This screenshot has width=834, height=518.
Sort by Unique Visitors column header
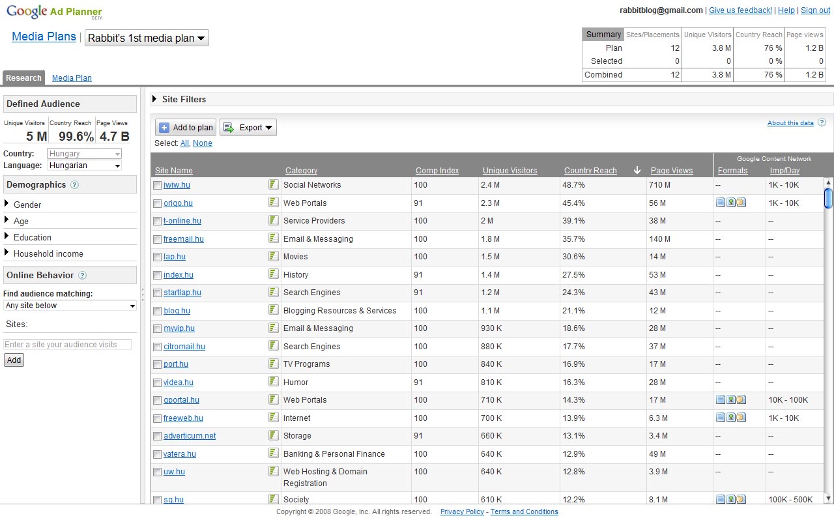(510, 171)
